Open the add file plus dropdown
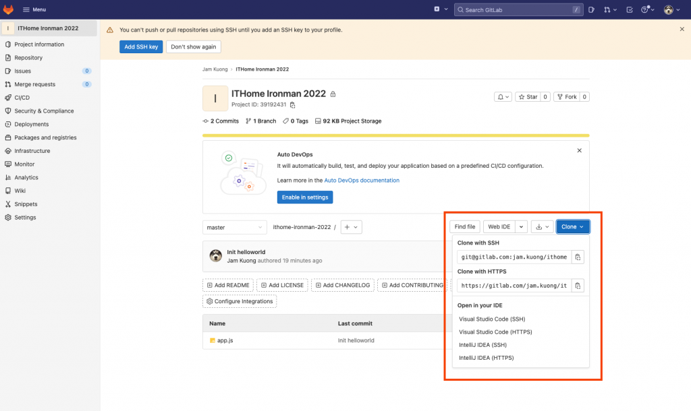This screenshot has height=411, width=691. click(351, 227)
